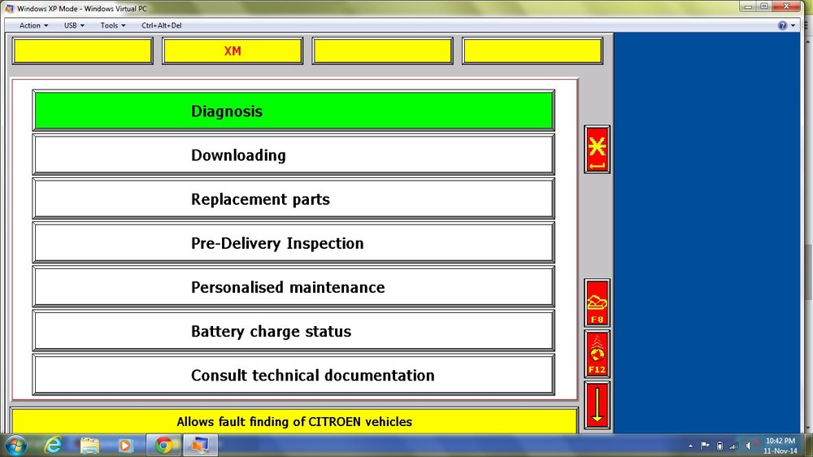Close the Windows XP Mode window
The height and width of the screenshot is (457, 813).
[786, 7]
